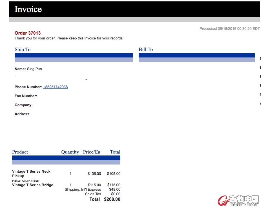The width and height of the screenshot is (261, 209).
Task: Click the Shipping: Int'l Express line
Action: click(x=83, y=190)
